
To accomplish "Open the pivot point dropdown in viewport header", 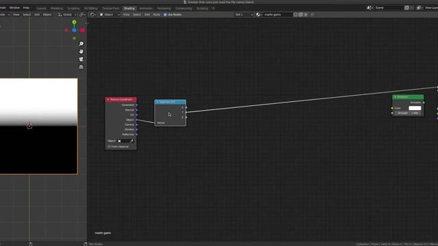I will 82,14.
